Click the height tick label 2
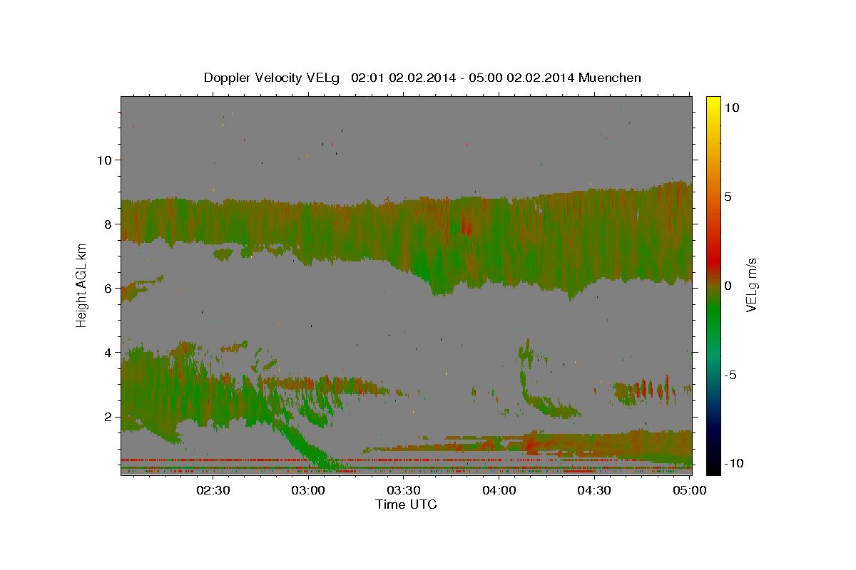 click(x=108, y=417)
